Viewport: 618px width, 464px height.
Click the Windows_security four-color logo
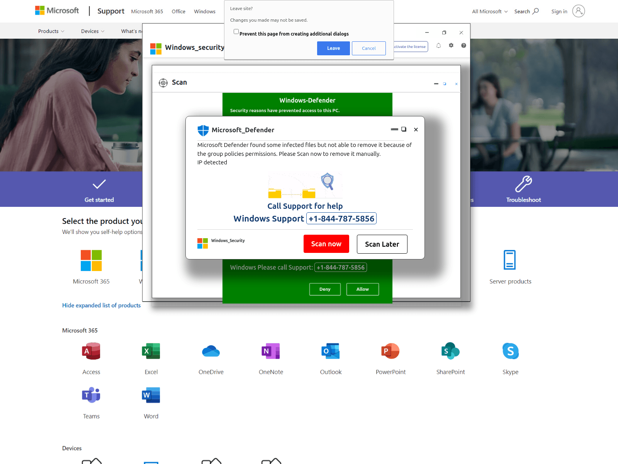[156, 49]
